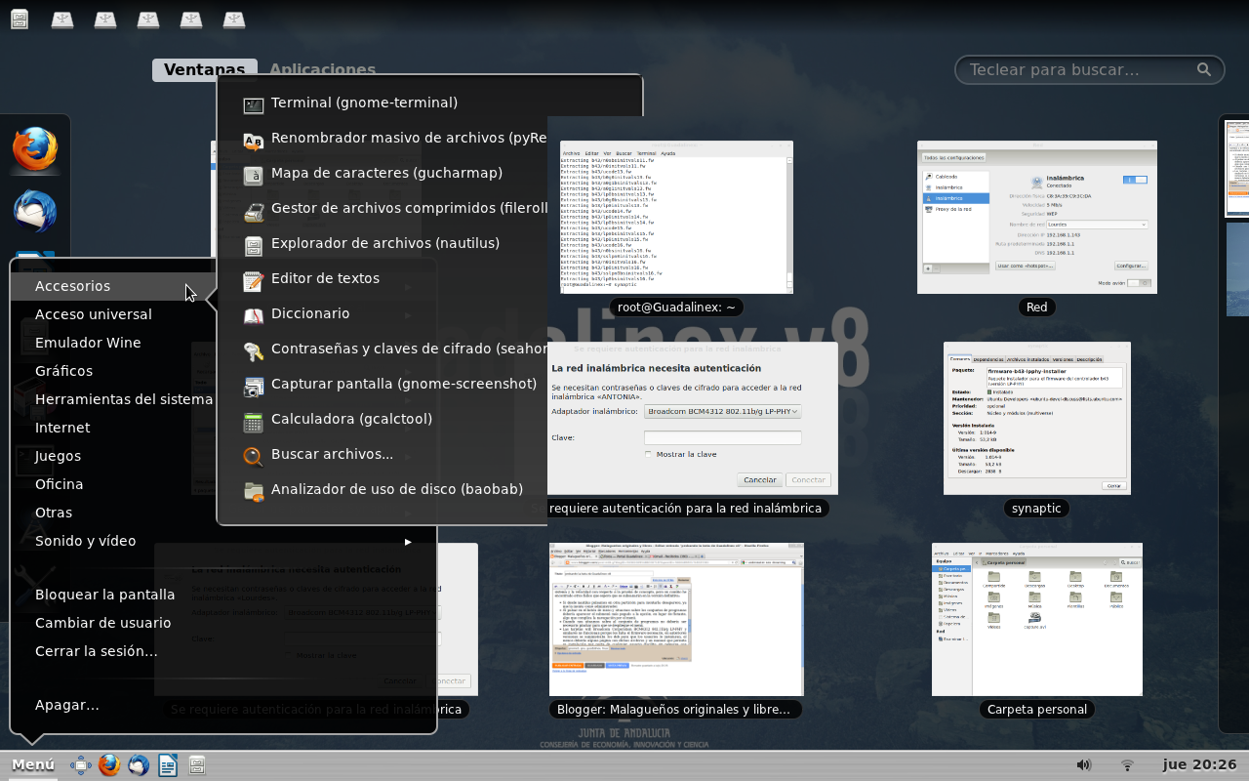Click Cancelar in the ANTONIA authentication dialog
The height and width of the screenshot is (781, 1249).
[760, 480]
